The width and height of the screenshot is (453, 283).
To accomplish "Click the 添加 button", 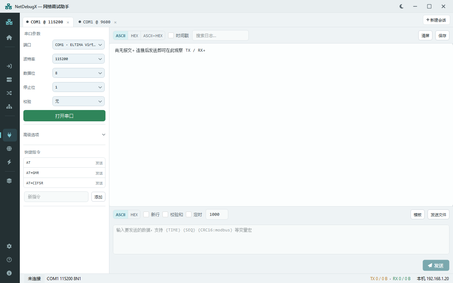I will [98, 197].
